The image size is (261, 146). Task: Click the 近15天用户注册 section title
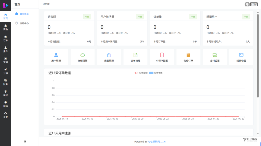tap(60, 133)
